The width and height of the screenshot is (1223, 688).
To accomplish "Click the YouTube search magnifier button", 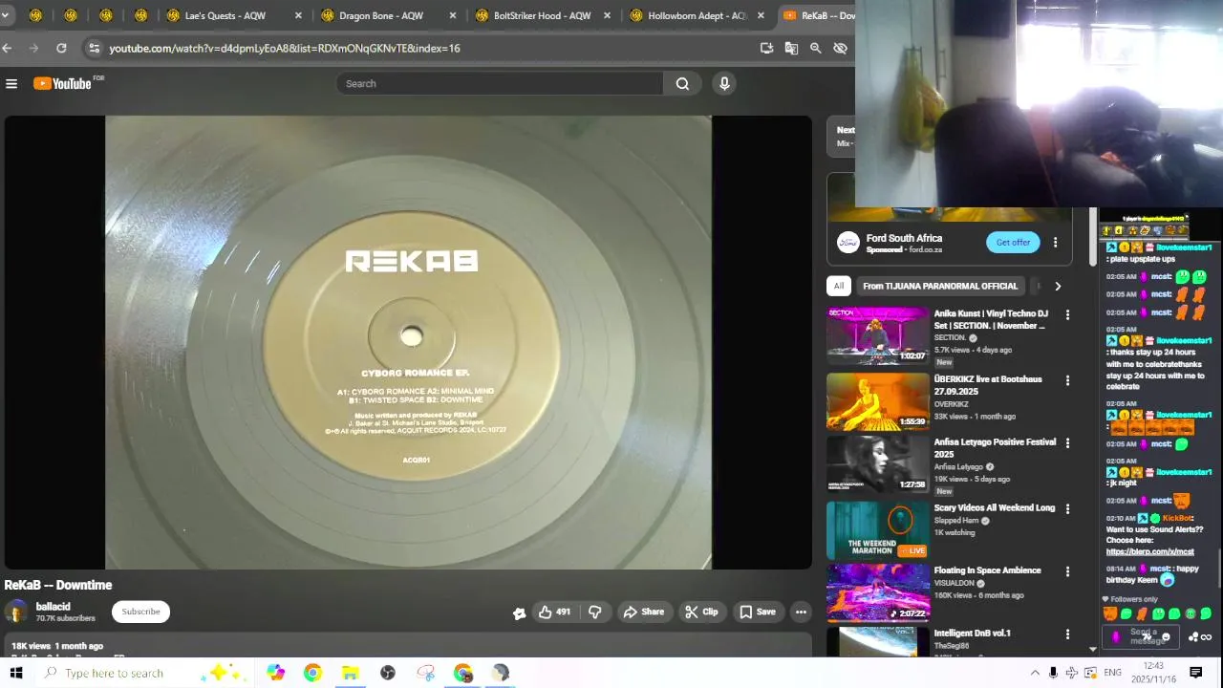I will click(x=682, y=84).
